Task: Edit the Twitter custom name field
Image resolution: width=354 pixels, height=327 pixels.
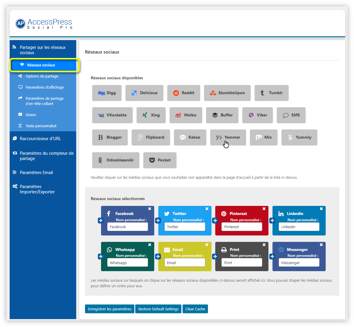Action: 185,227
